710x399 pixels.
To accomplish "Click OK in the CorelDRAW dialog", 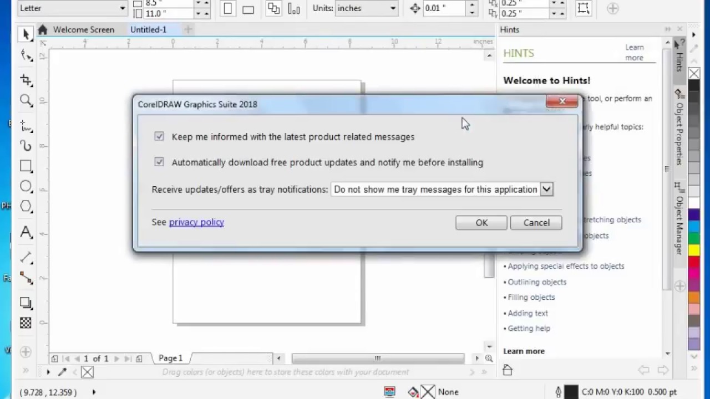I will click(481, 223).
